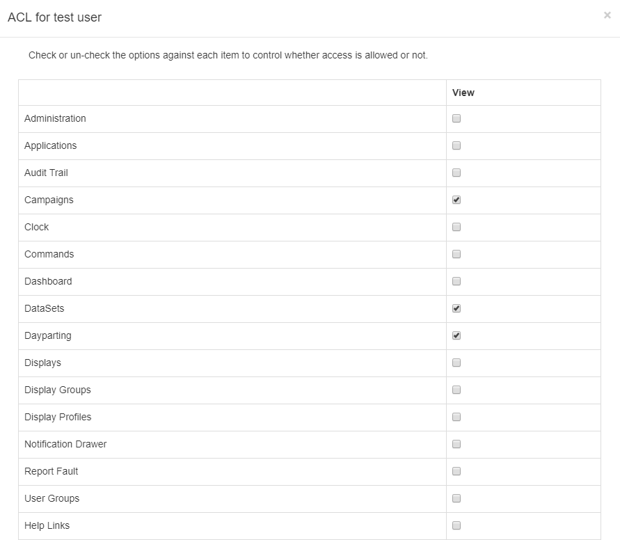The height and width of the screenshot is (540, 620).
Task: Check the View box for Applications
Action: pos(456,145)
